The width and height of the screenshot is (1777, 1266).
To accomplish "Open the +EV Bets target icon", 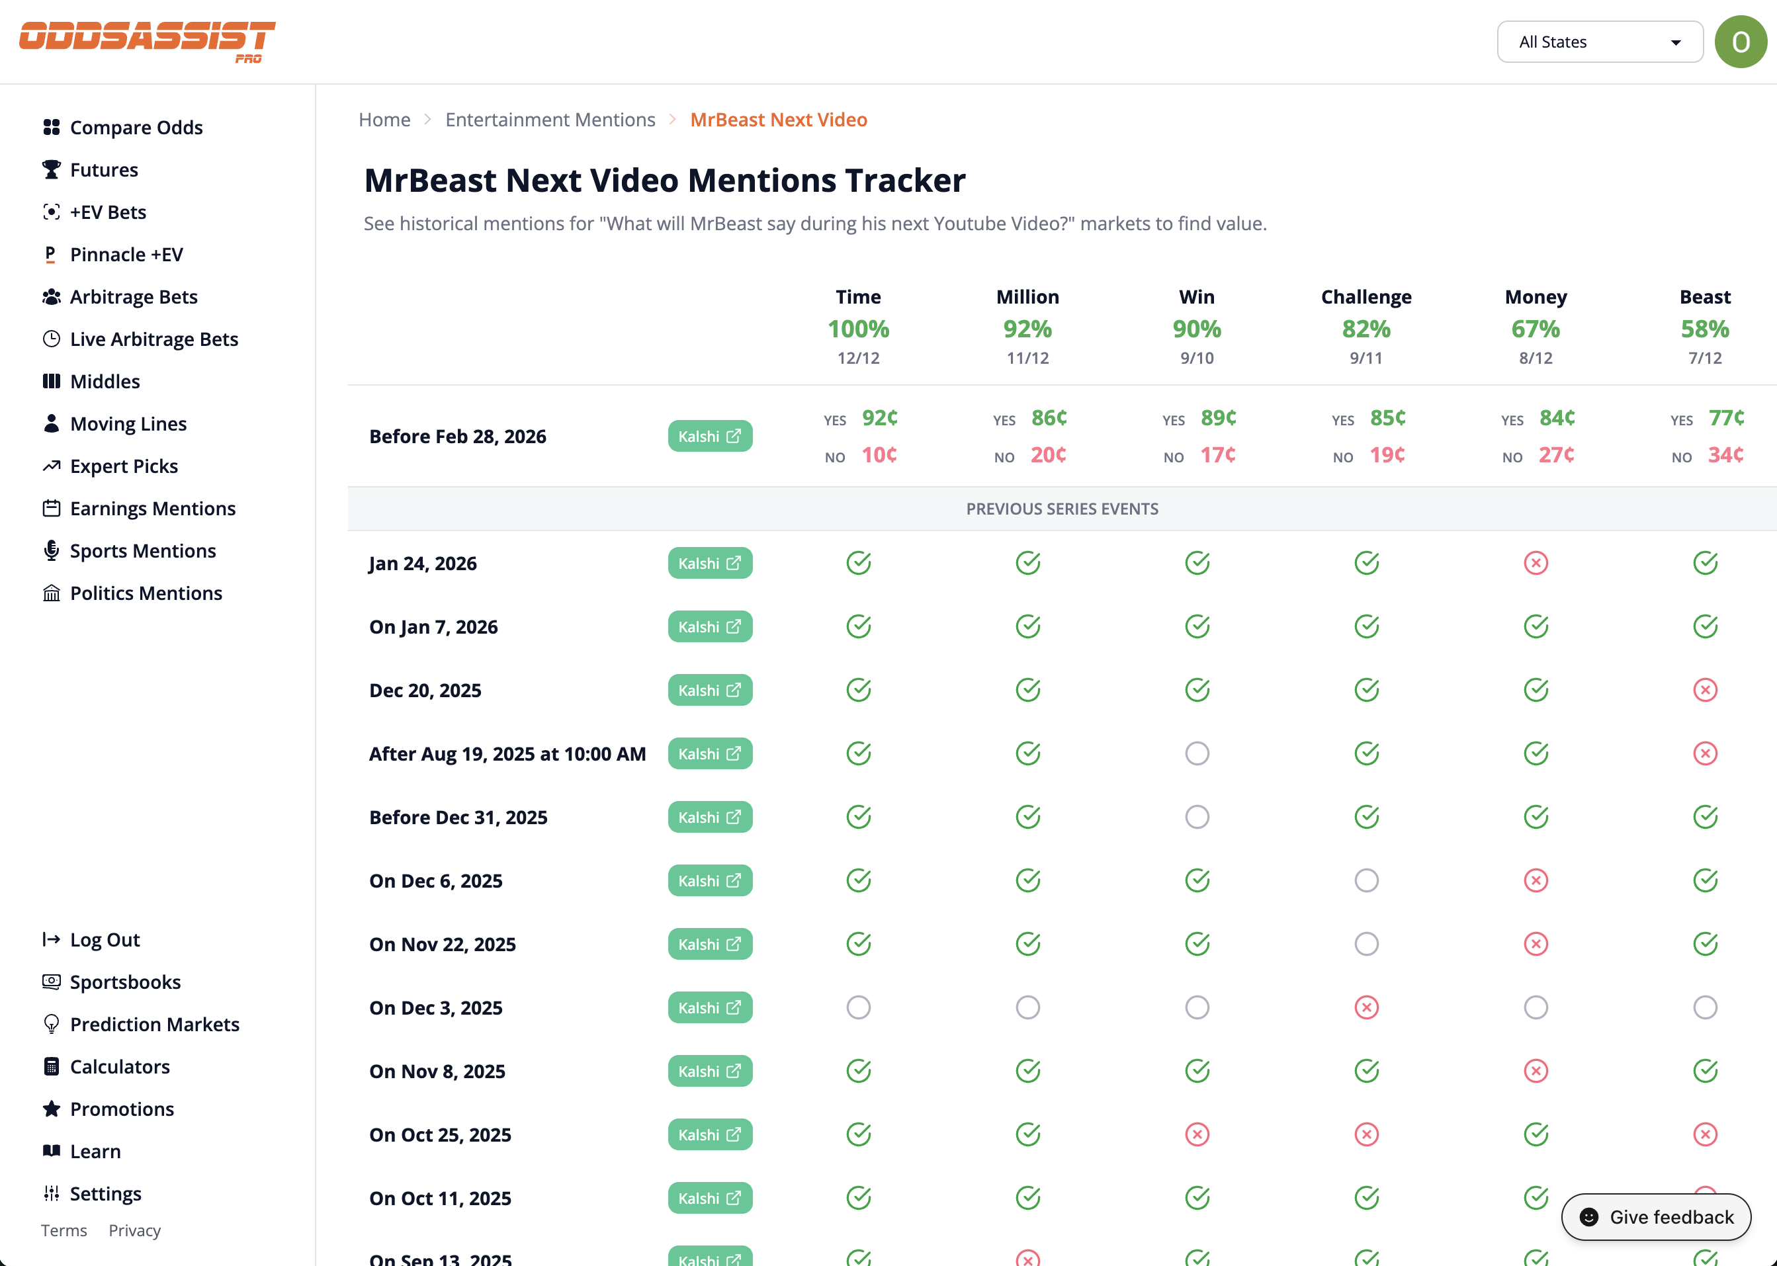I will (51, 211).
